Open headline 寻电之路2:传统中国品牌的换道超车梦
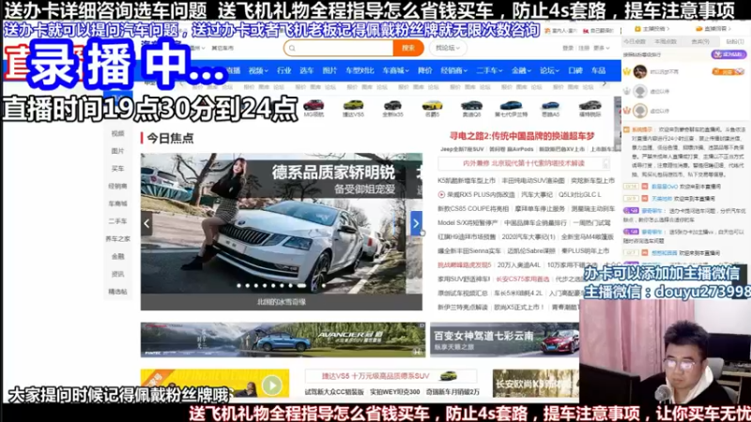751x422 pixels. [522, 136]
